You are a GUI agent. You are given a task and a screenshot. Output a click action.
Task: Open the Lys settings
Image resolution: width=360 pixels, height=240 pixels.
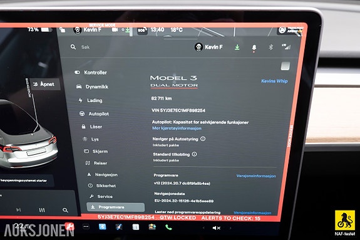pos(91,139)
